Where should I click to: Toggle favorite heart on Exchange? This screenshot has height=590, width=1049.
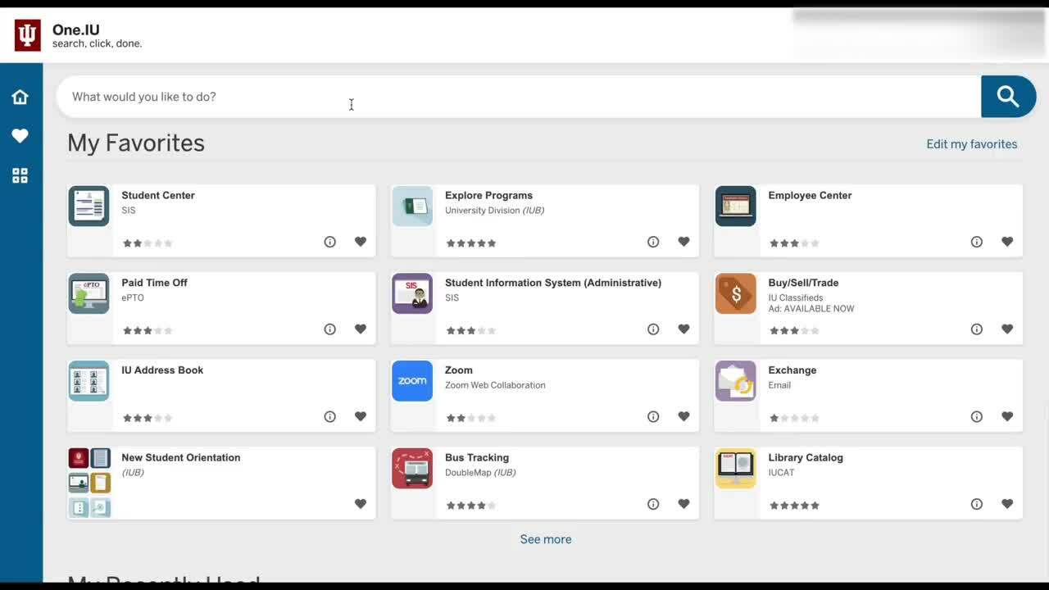pyautogui.click(x=1007, y=416)
